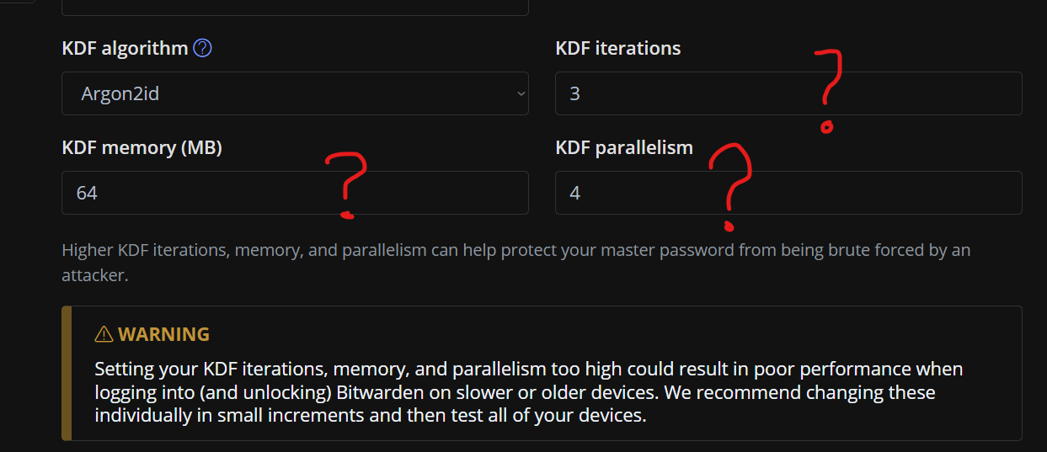Focus the KDF parallelism field showing 4
The height and width of the screenshot is (452, 1047).
[x=640, y=193]
